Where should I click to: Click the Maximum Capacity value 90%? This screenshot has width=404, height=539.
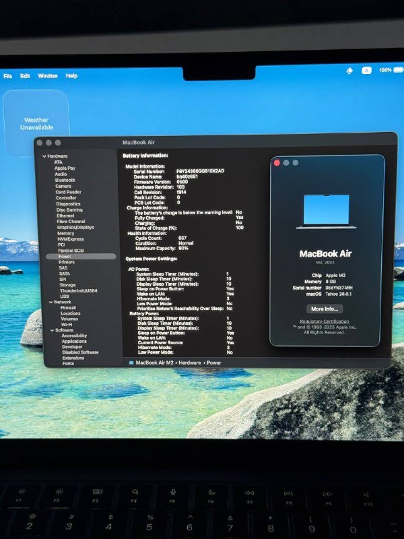tap(183, 248)
